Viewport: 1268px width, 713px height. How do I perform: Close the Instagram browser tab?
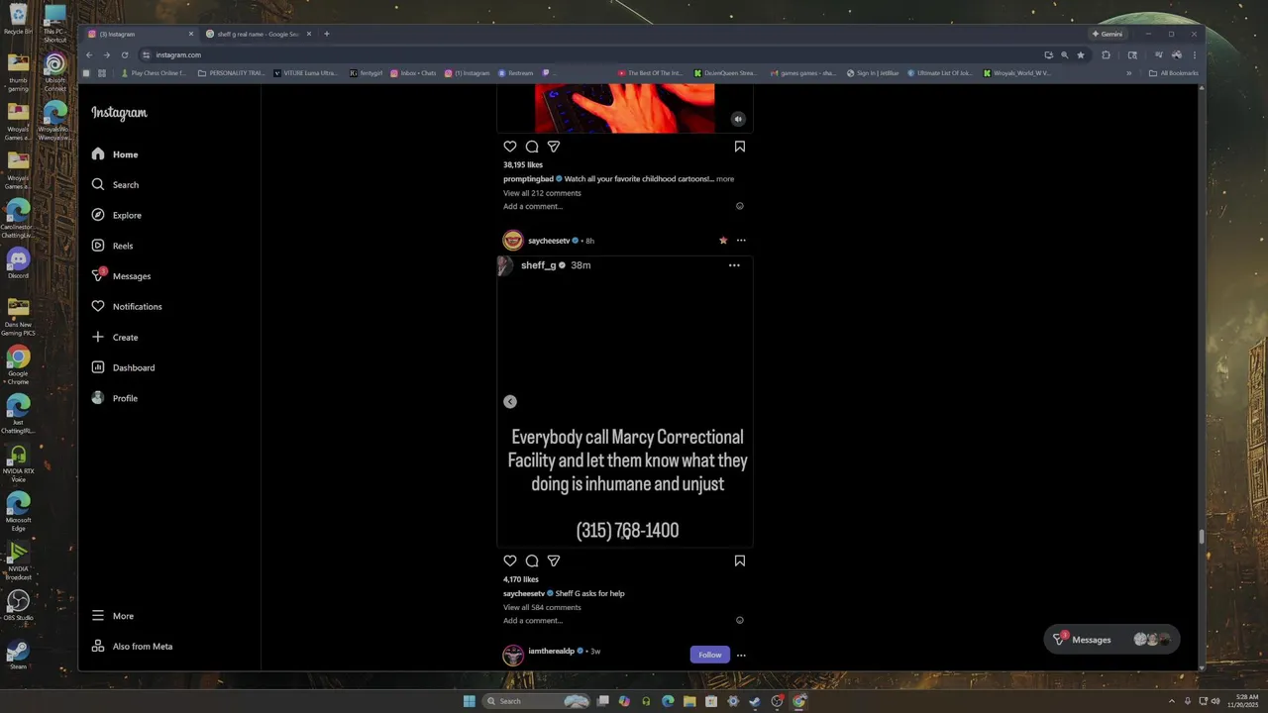point(191,34)
